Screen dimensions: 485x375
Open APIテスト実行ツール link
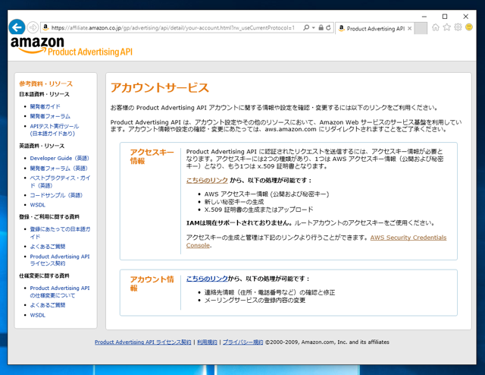[x=55, y=130]
